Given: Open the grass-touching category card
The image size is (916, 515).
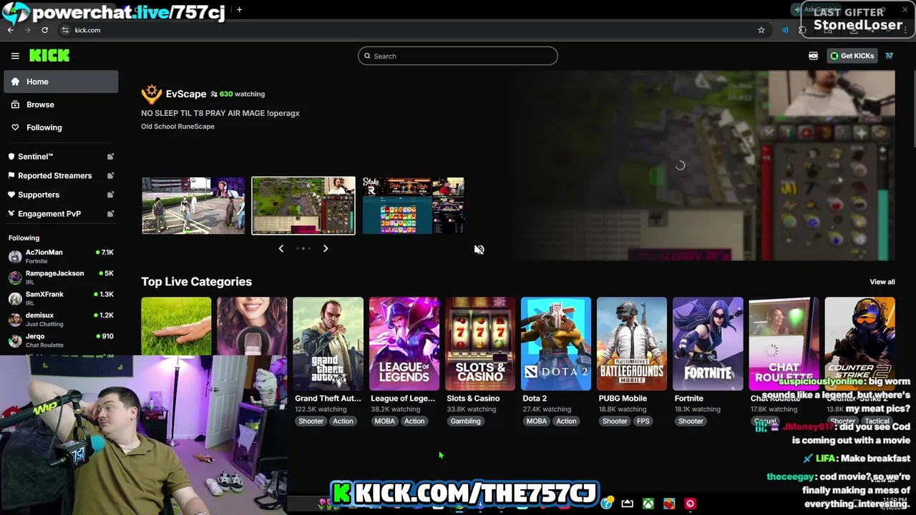Looking at the screenshot, I should click(176, 326).
